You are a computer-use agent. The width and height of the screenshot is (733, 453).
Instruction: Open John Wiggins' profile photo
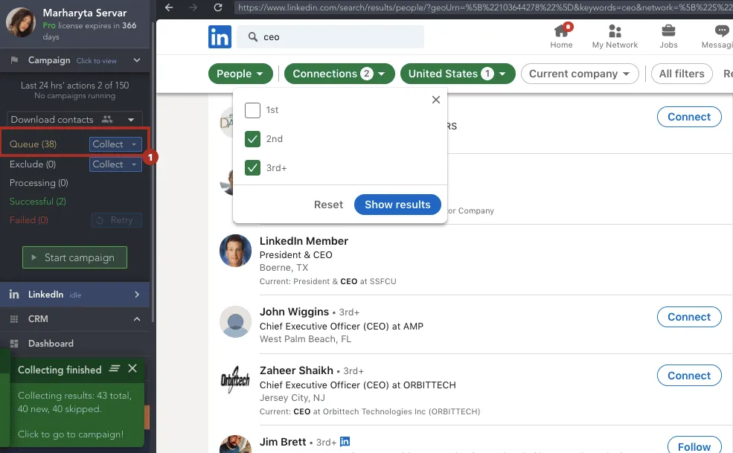(236, 321)
